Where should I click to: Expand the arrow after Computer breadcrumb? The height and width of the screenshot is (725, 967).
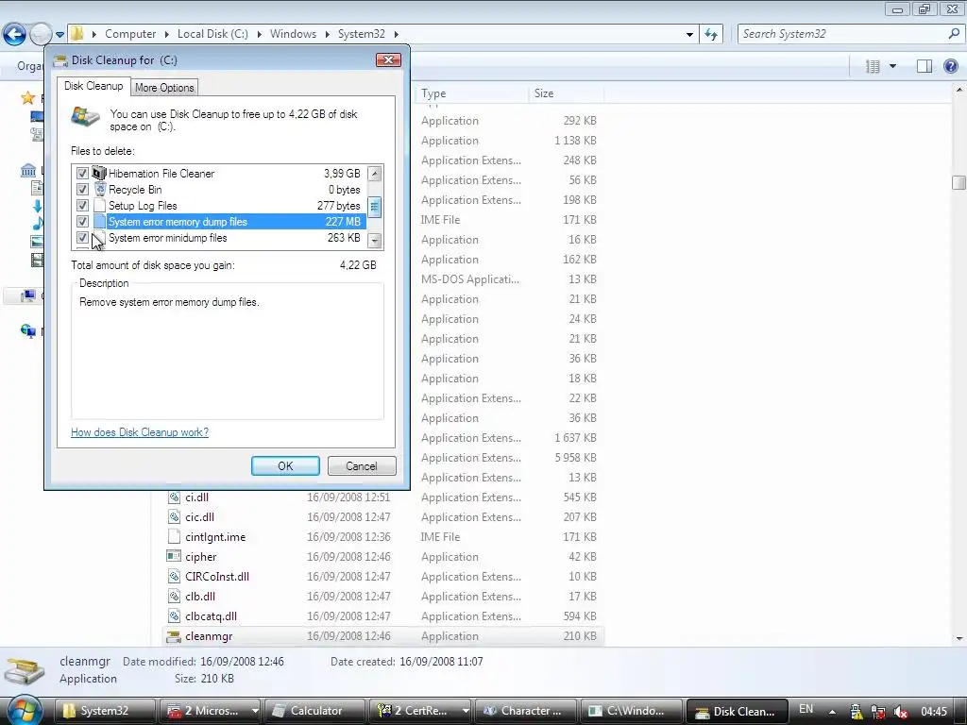pyautogui.click(x=166, y=34)
